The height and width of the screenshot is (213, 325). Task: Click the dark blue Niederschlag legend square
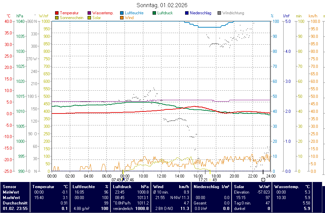tap(187, 13)
